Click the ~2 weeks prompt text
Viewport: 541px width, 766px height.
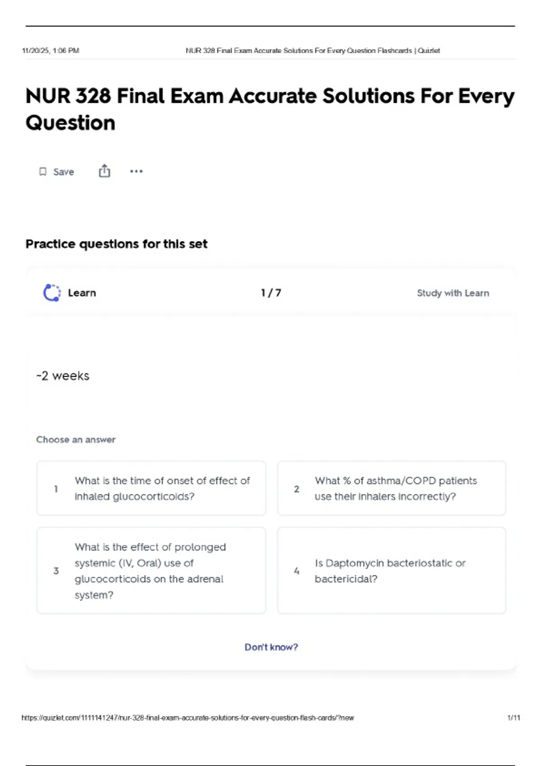[63, 376]
